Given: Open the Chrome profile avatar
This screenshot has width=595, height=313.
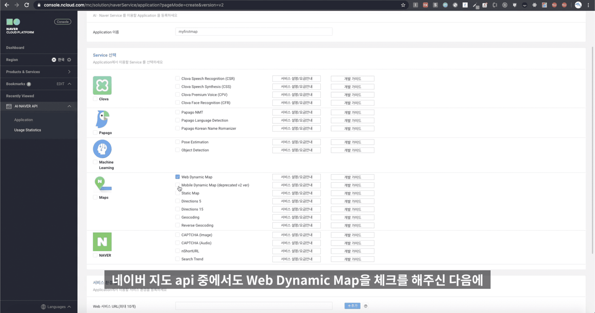Looking at the screenshot, I should [578, 5].
